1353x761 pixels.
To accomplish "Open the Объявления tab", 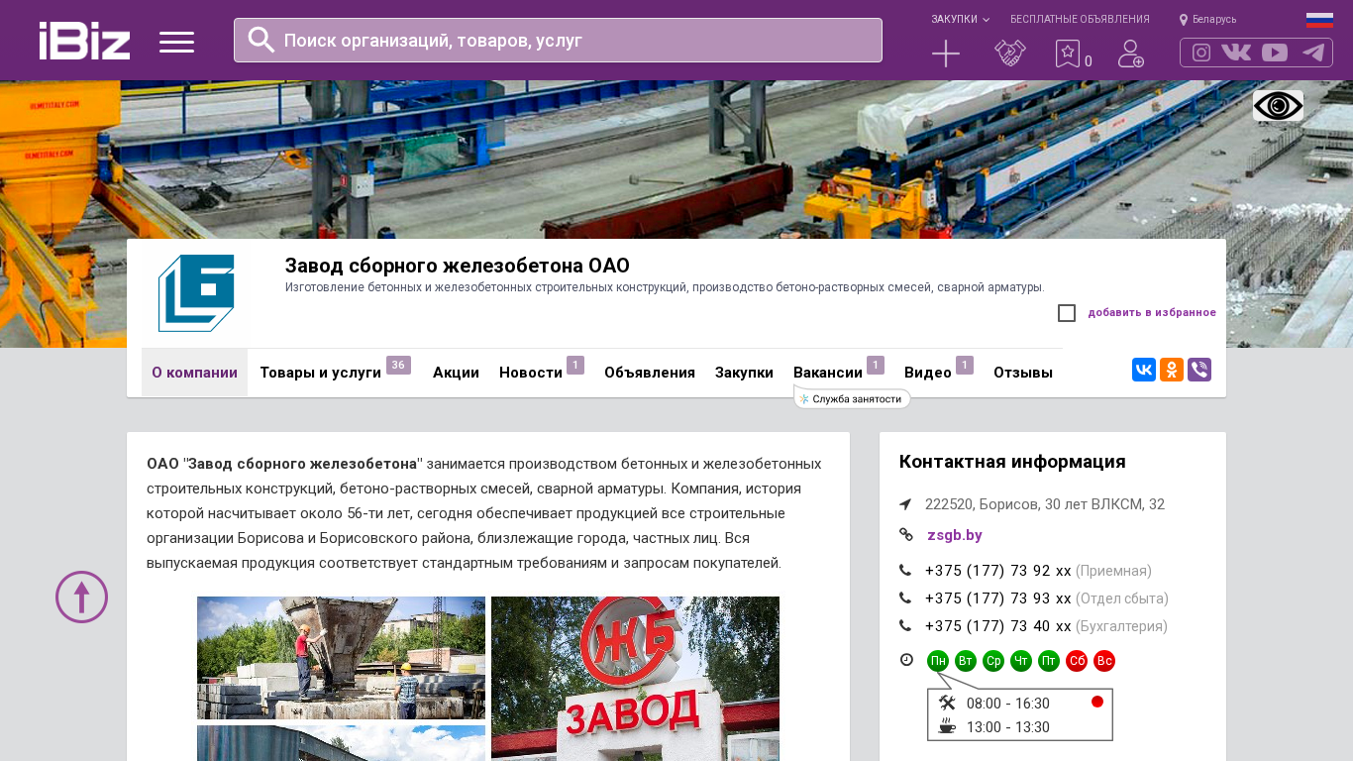I will (x=650, y=373).
